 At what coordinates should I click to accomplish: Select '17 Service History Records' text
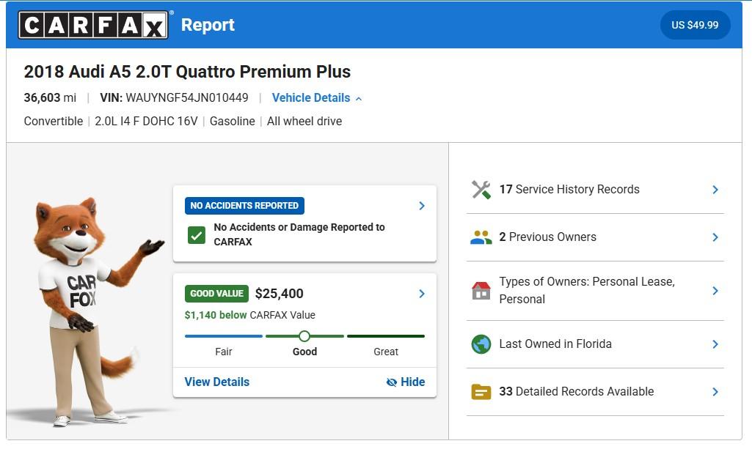tap(569, 190)
